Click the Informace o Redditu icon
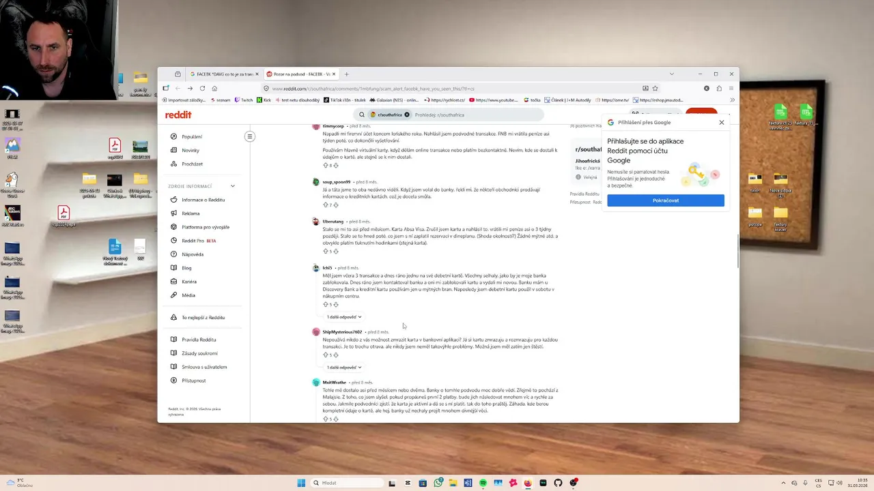 [x=173, y=200]
